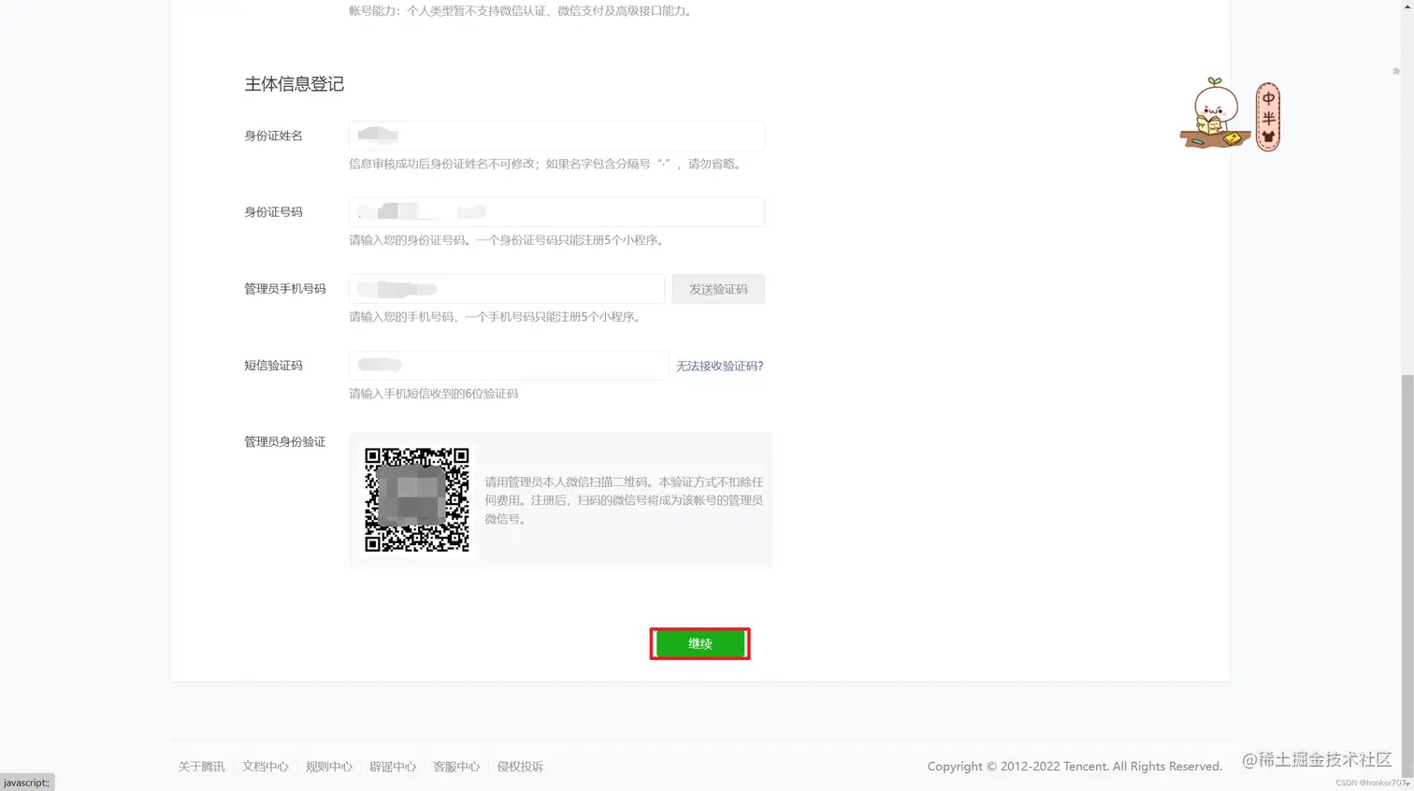Screen dimensions: 1414x791
Task: Click the 主体信息登记 section heading
Action: (x=294, y=84)
